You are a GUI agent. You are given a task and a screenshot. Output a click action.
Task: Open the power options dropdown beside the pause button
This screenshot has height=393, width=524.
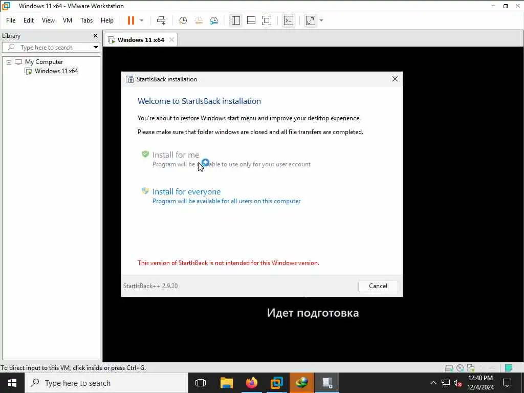pyautogui.click(x=141, y=20)
